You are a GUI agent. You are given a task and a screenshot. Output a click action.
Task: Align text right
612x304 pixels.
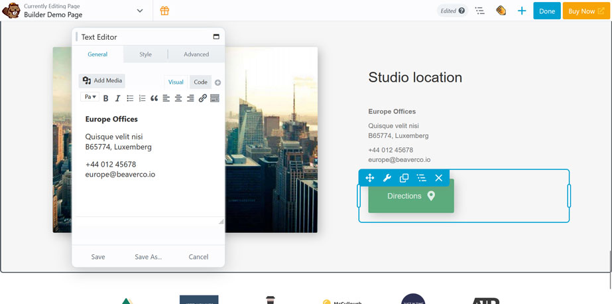tap(190, 98)
